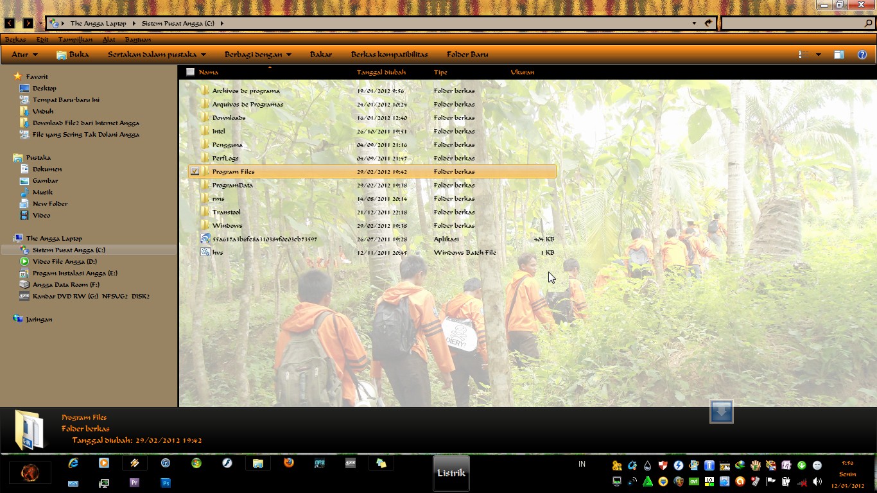Open the view options dropdown arrow
This screenshot has width=877, height=493.
(818, 55)
